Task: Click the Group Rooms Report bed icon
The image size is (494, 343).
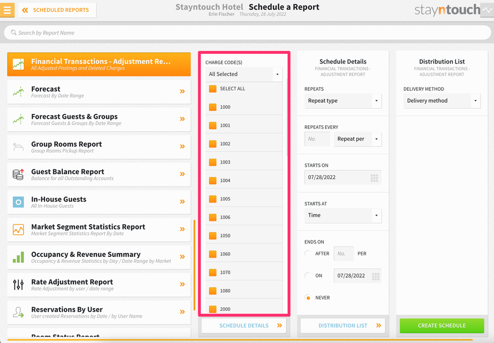Action: (18, 147)
